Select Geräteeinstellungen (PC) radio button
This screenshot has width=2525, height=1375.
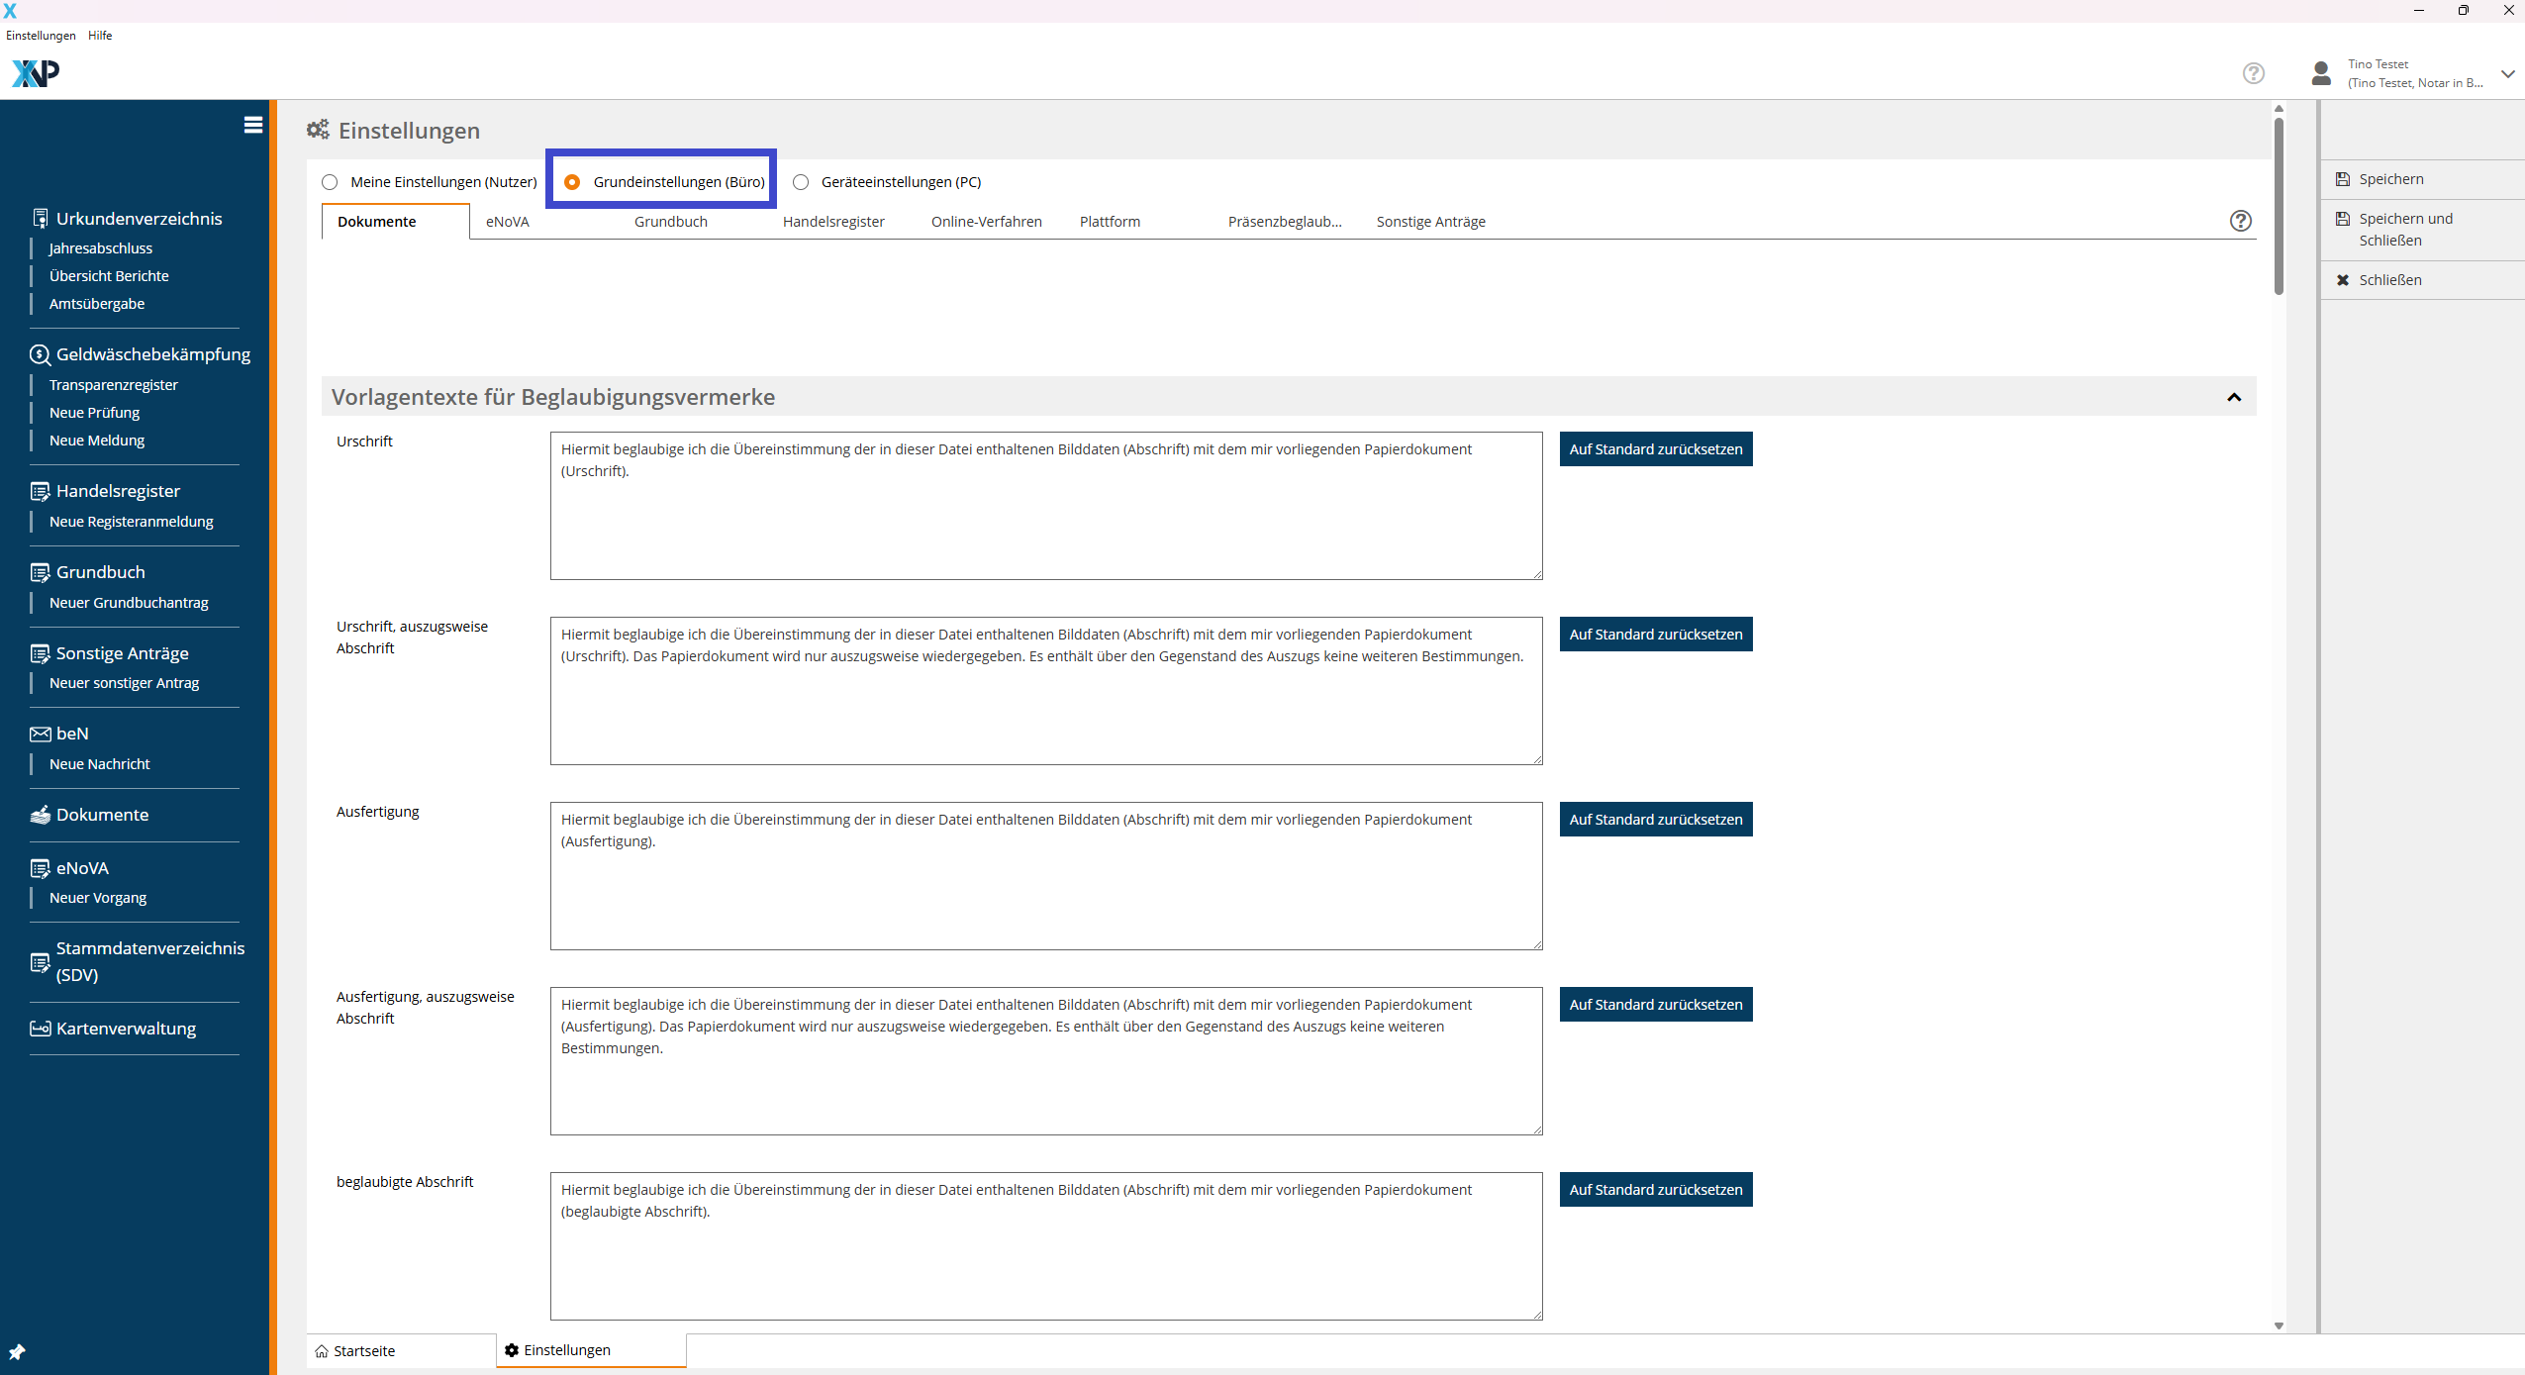tap(801, 182)
